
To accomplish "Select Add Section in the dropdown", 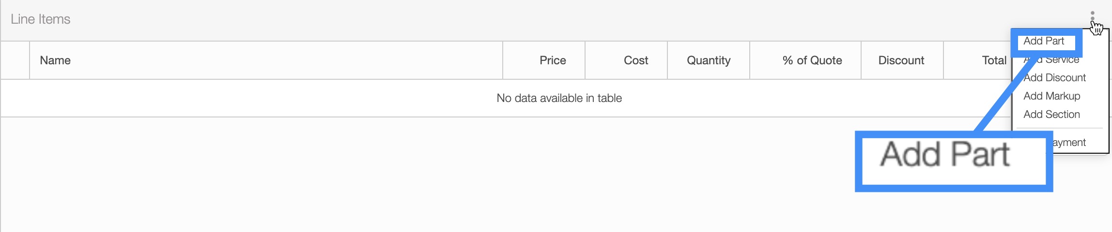I will 1051,115.
